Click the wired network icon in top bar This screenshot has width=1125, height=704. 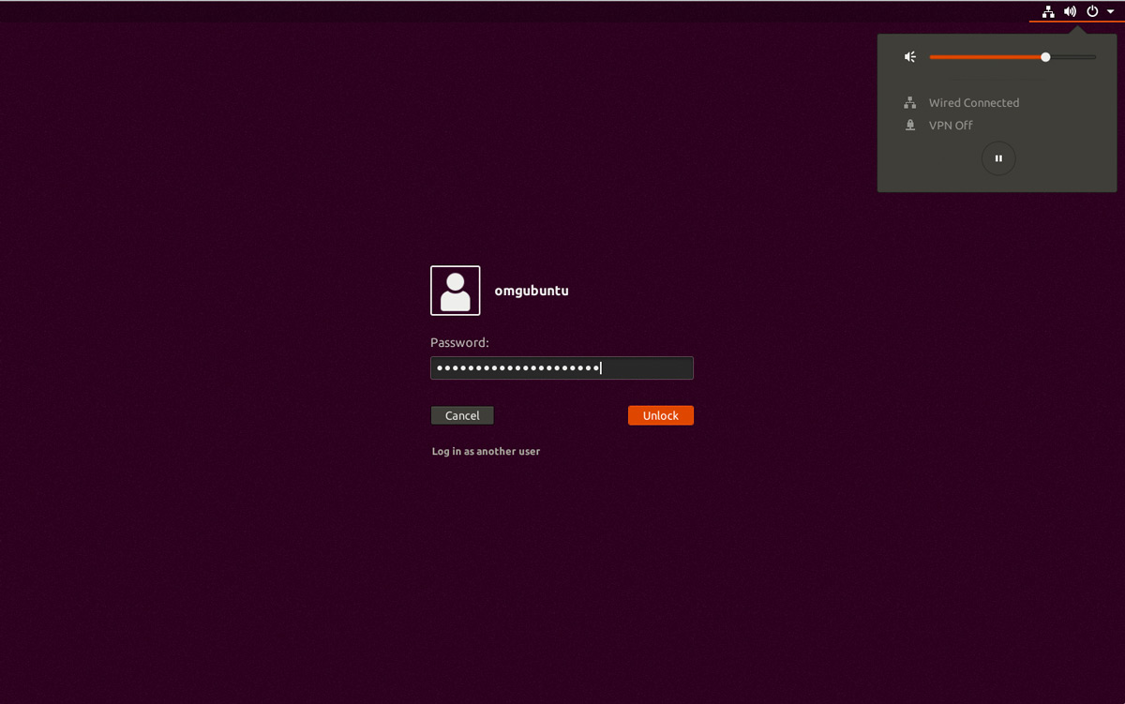coord(1048,12)
